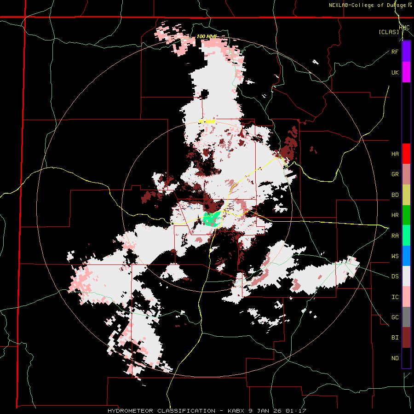Click the 100 NMI range ring label
414x414 pixels.
pyautogui.click(x=207, y=36)
